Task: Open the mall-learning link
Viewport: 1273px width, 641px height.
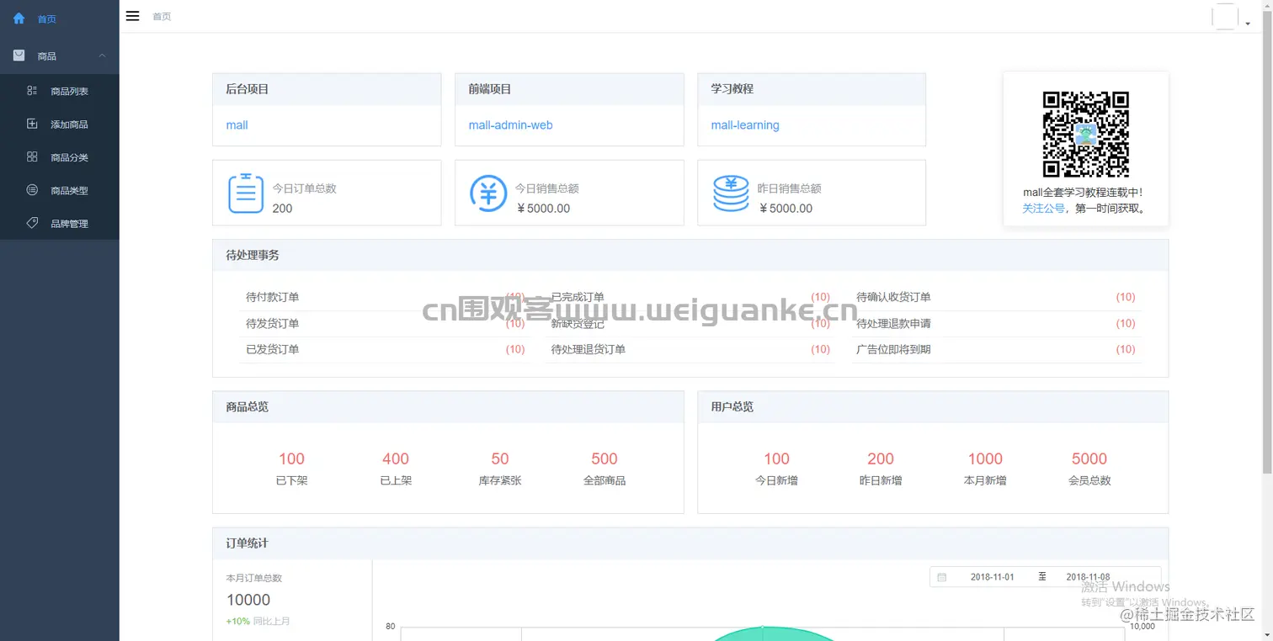Action: (x=745, y=124)
